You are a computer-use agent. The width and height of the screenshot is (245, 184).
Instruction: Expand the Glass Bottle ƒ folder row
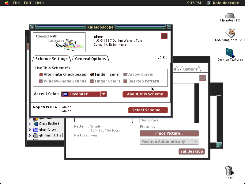30,124
